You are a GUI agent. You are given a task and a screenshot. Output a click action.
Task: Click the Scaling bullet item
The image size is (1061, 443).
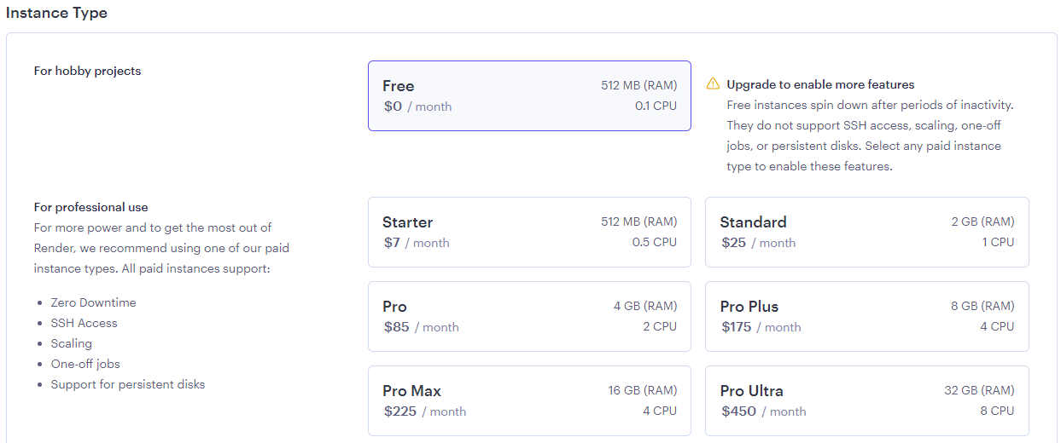pyautogui.click(x=71, y=343)
